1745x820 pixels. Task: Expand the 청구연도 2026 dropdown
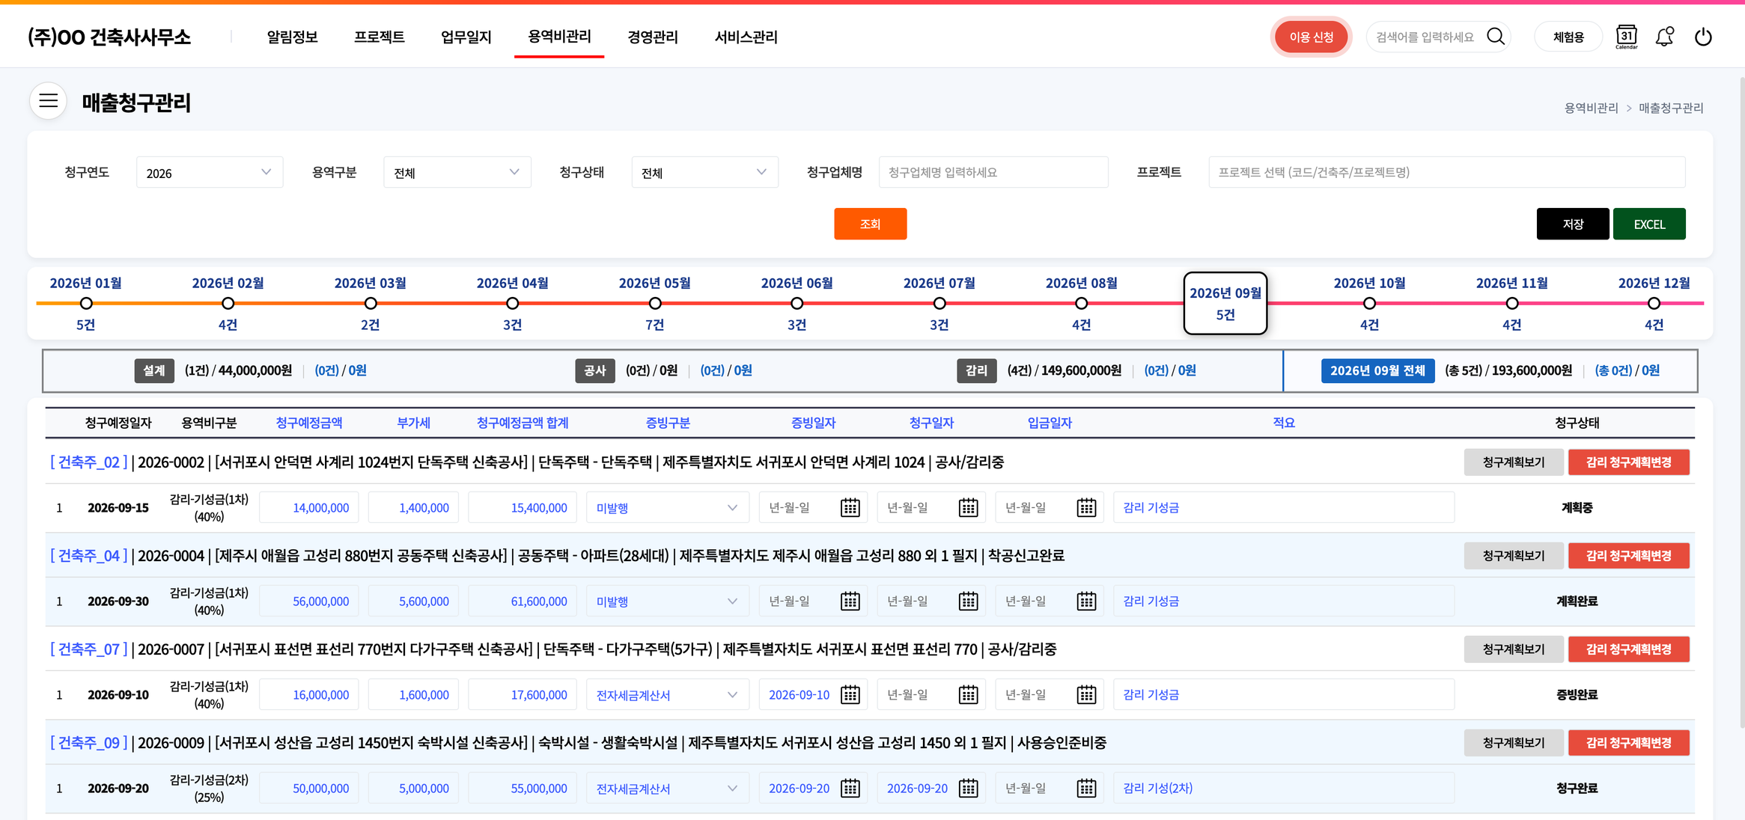210,173
